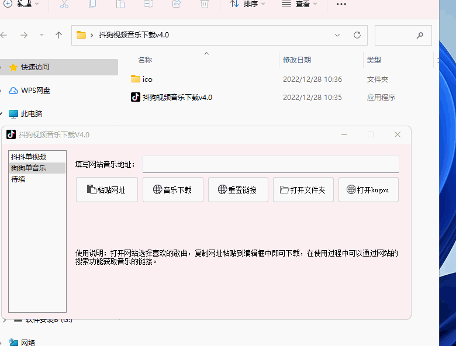The image size is (456, 346).
Task: Sort by 类型 column header
Action: (x=374, y=60)
